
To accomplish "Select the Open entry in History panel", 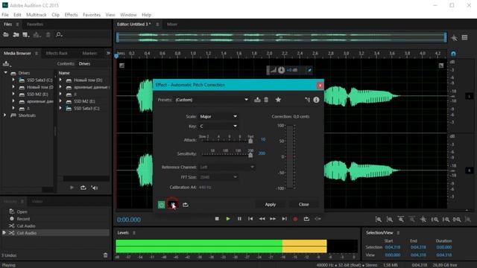I will pos(22,211).
